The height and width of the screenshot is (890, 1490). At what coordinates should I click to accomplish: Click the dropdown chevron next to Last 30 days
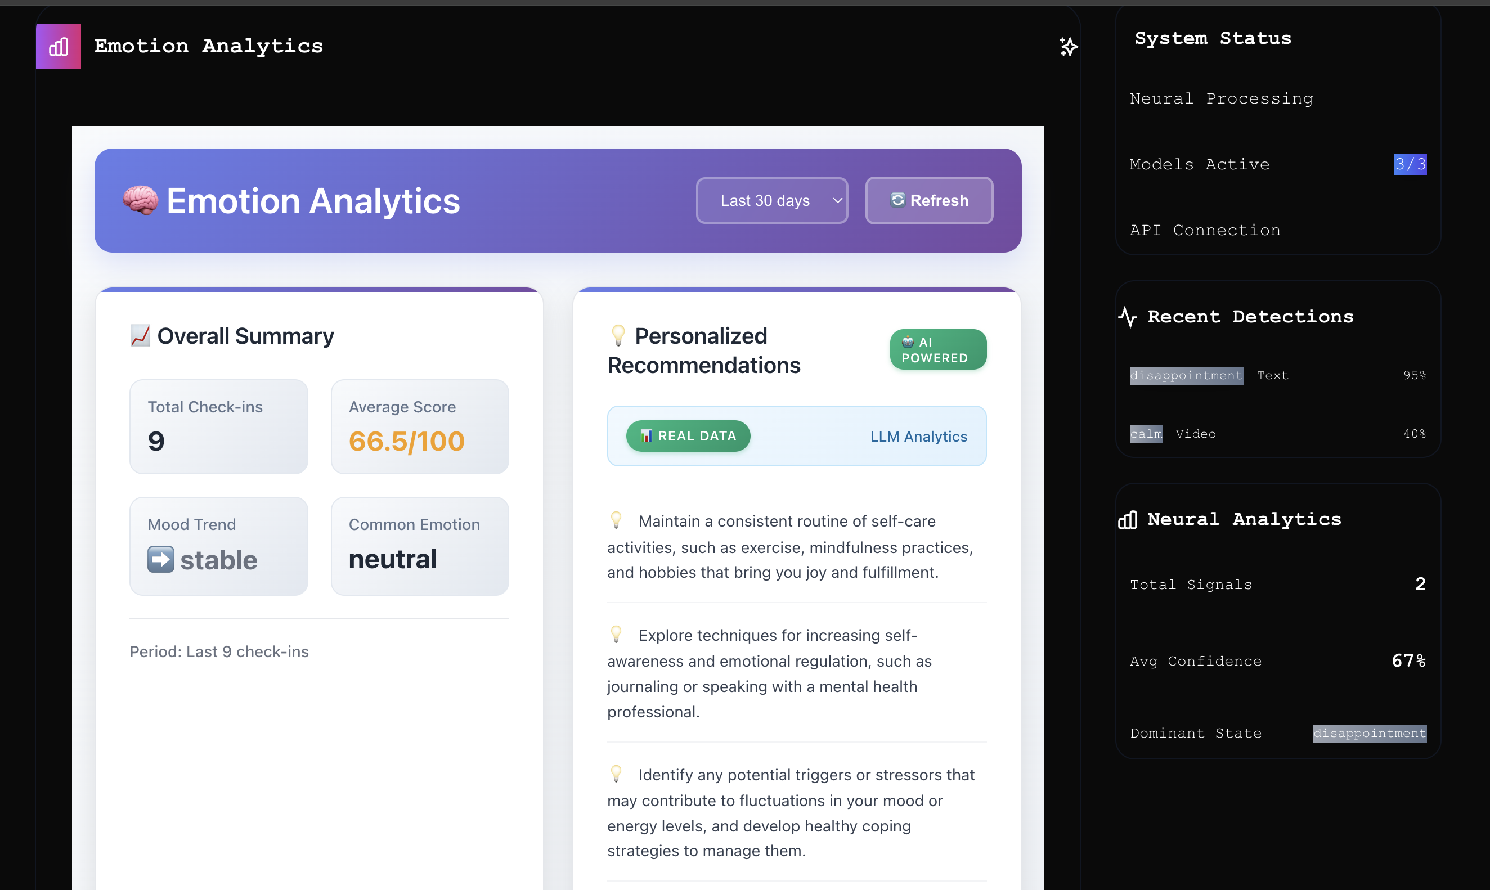click(x=837, y=200)
